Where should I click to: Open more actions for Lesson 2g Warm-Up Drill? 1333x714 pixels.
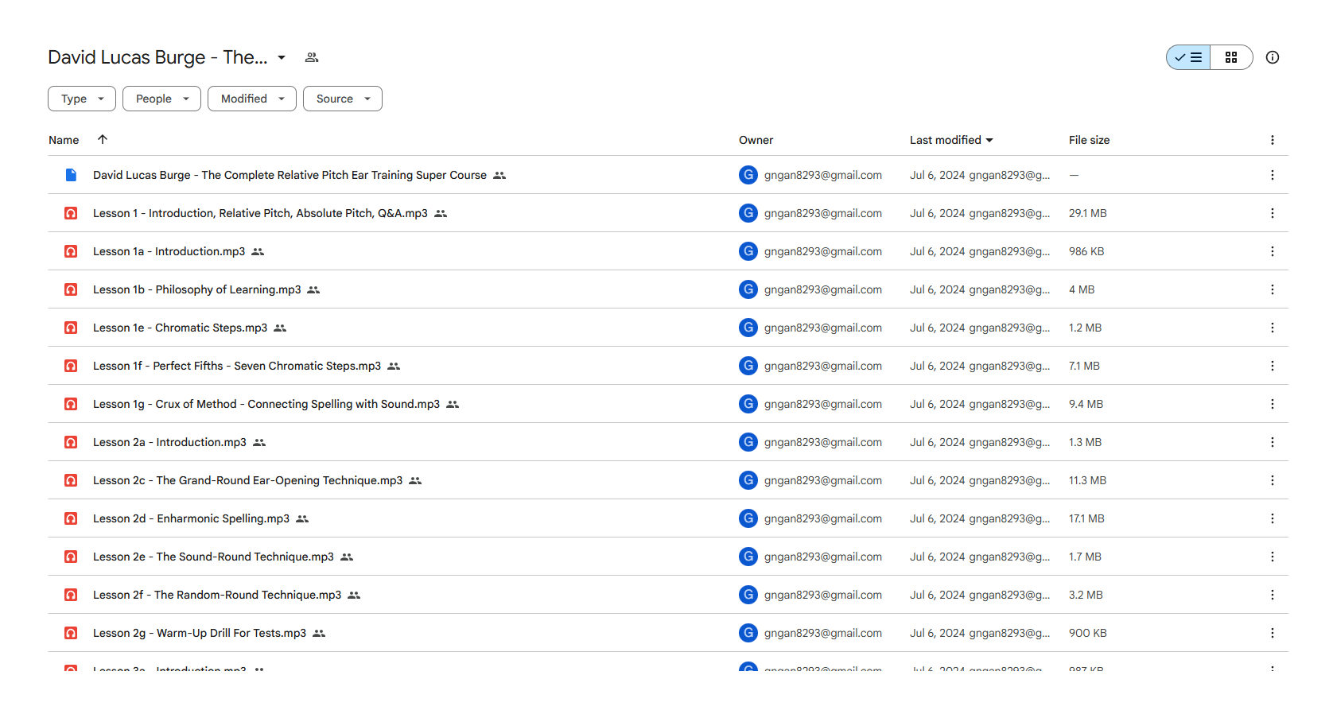tap(1273, 633)
